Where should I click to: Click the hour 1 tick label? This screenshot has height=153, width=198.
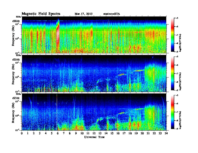pyautogui.click(x=28, y=133)
